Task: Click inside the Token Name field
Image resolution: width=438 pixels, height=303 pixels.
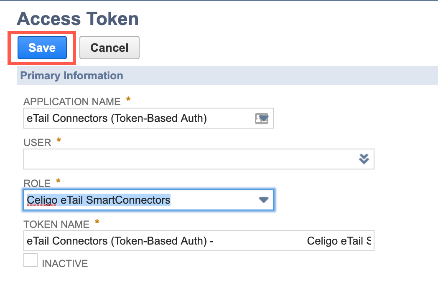Action: [x=167, y=241]
